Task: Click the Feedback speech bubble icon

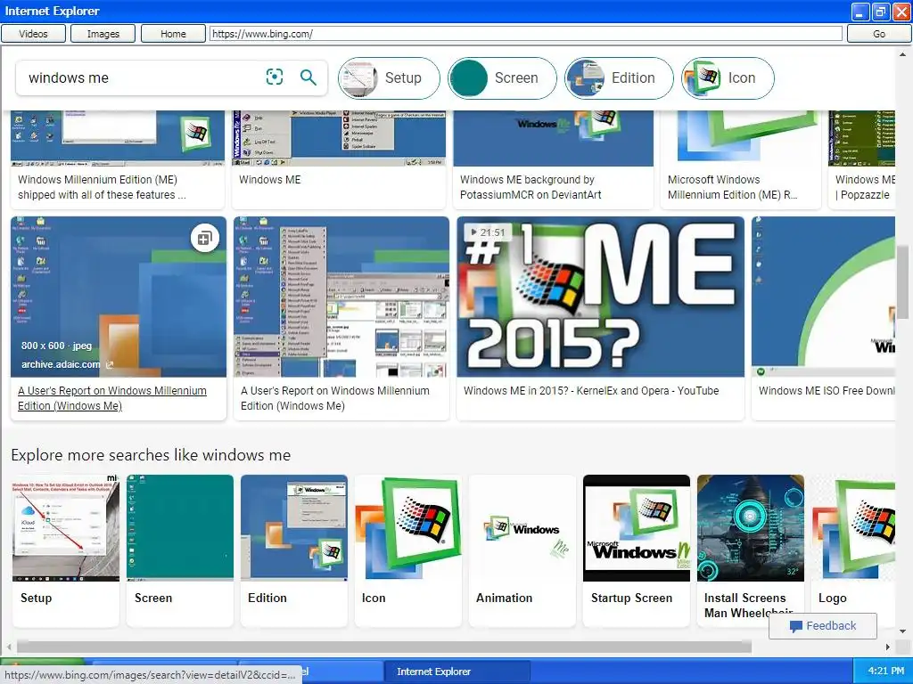Action: point(796,626)
